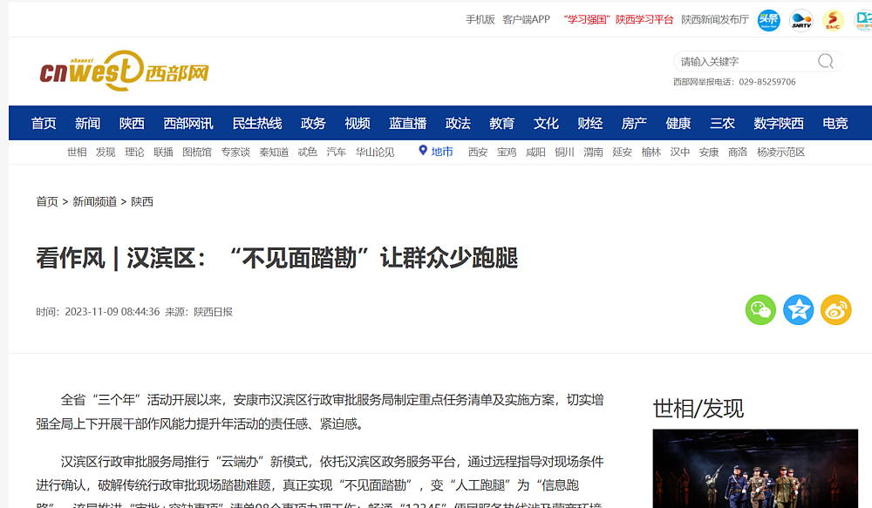Click the search magnifier icon

pyautogui.click(x=825, y=61)
